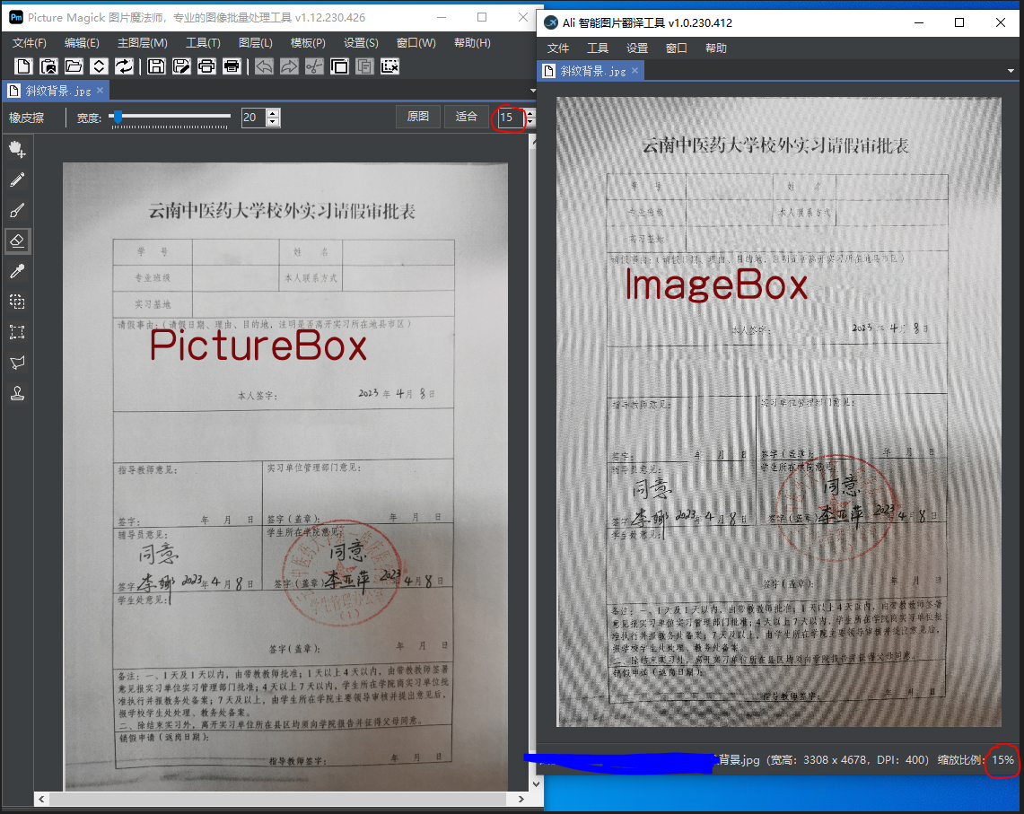
Task: Increase zoom with the up stepper arrow
Action: pos(530,113)
